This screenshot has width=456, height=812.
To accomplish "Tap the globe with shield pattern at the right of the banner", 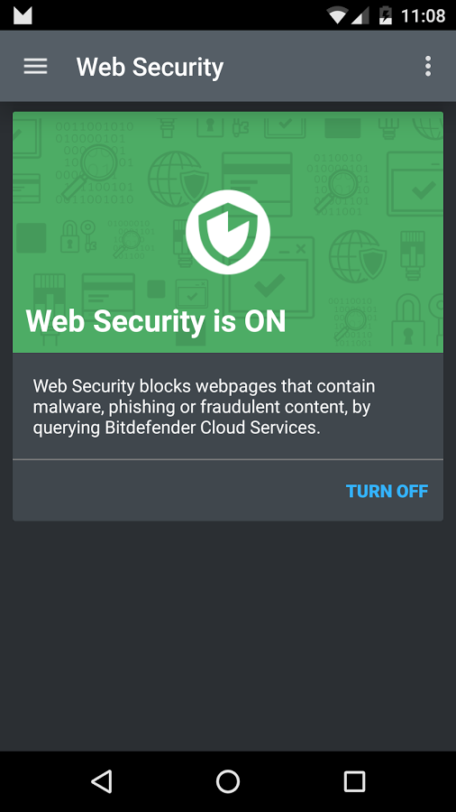I will click(357, 255).
